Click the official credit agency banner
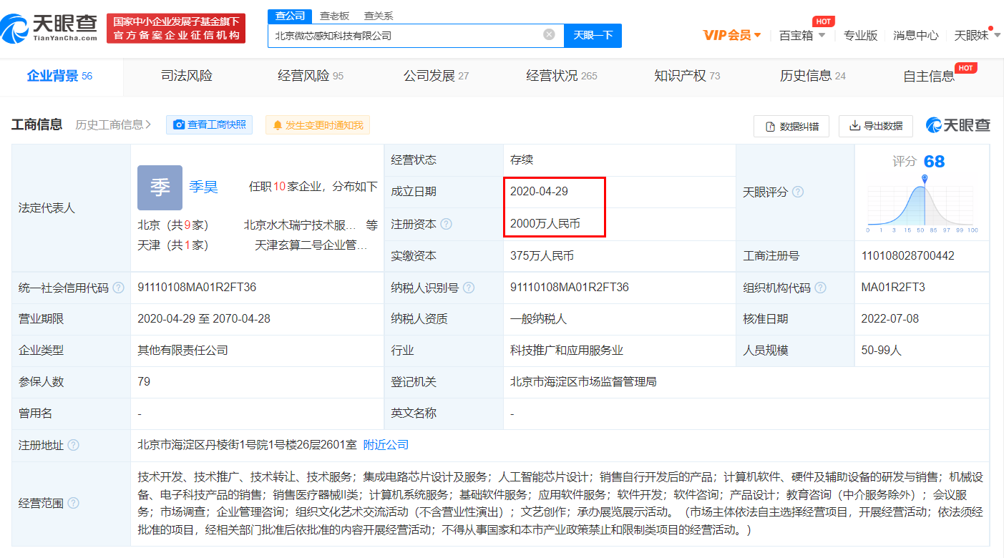This screenshot has width=1004, height=558. point(176,28)
